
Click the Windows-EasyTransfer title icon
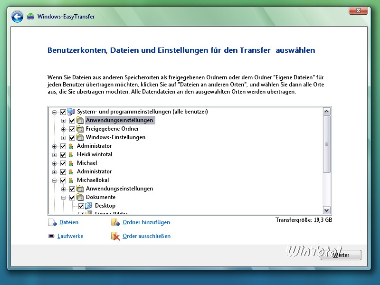pos(30,17)
